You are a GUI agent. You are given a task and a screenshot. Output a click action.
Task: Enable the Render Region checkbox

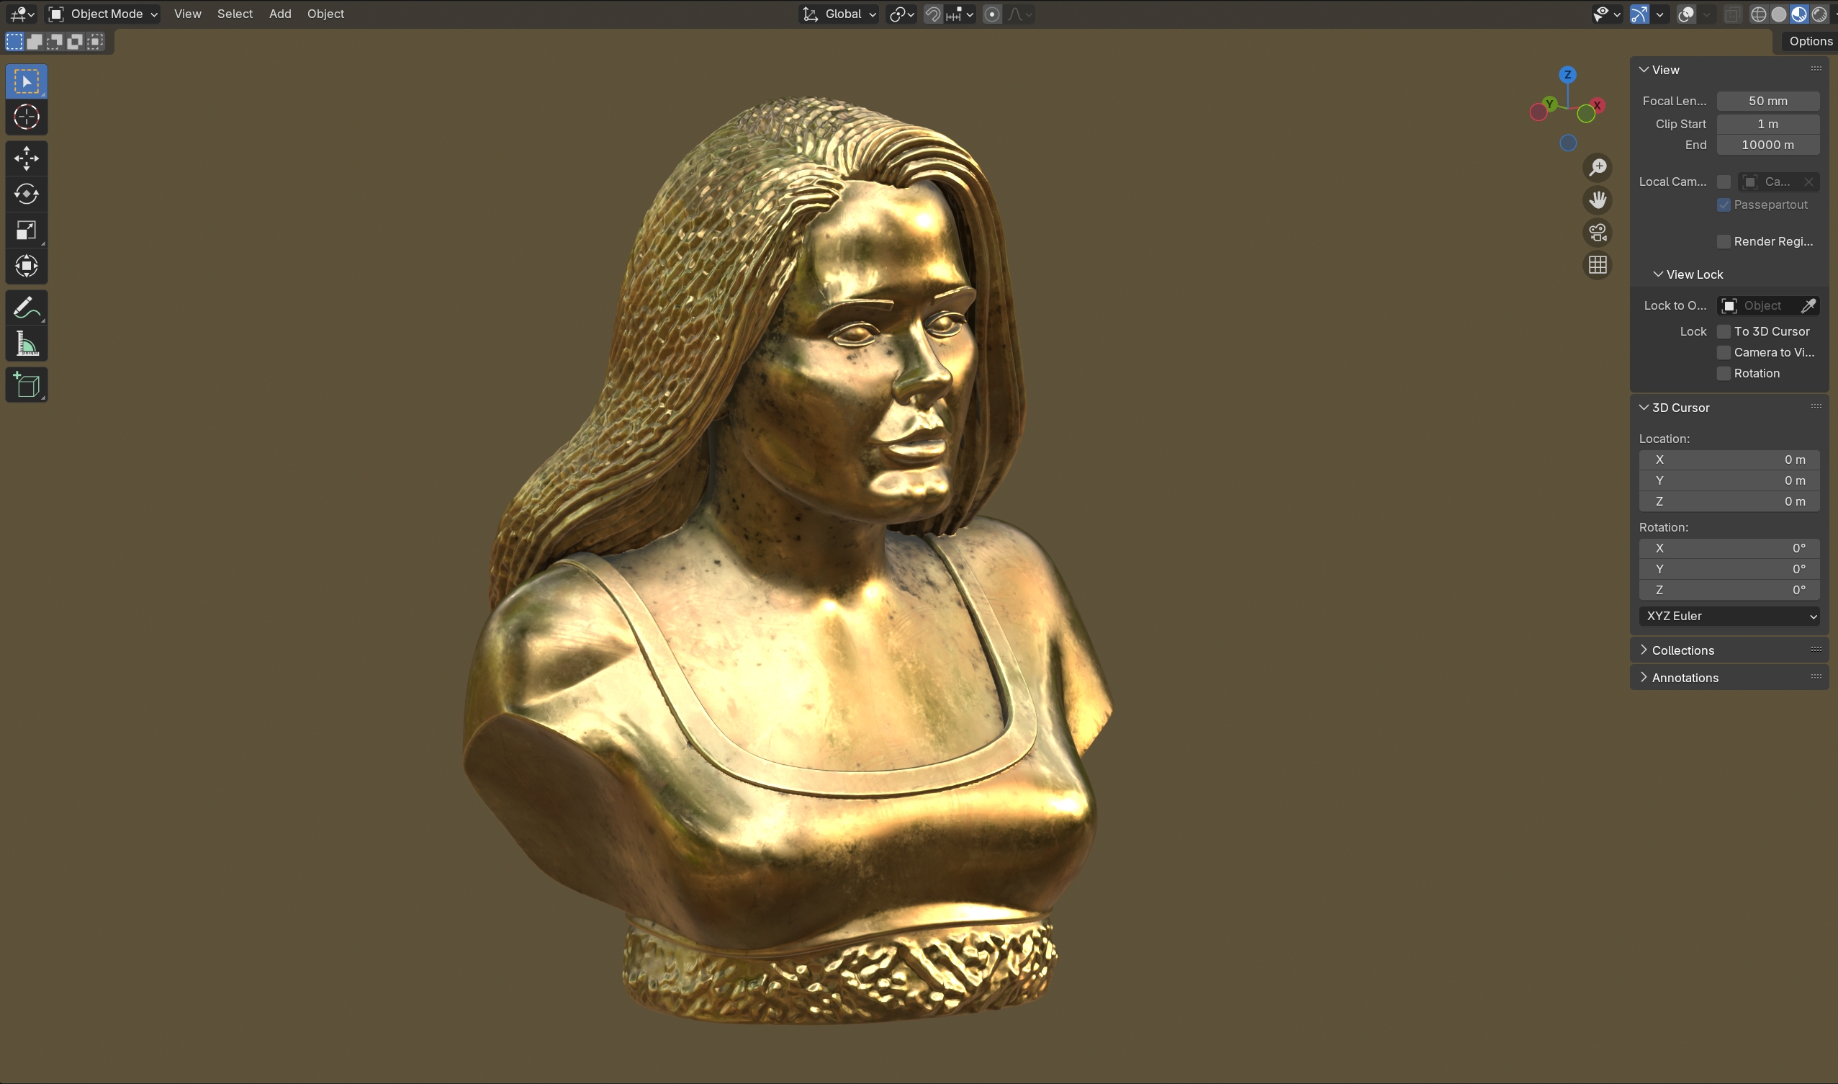[1724, 242]
